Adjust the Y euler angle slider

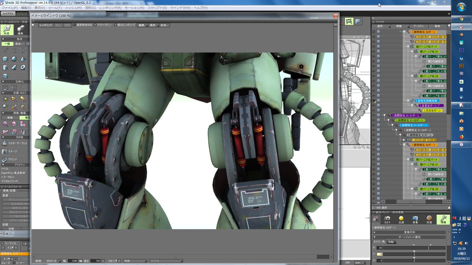tap(414, 254)
